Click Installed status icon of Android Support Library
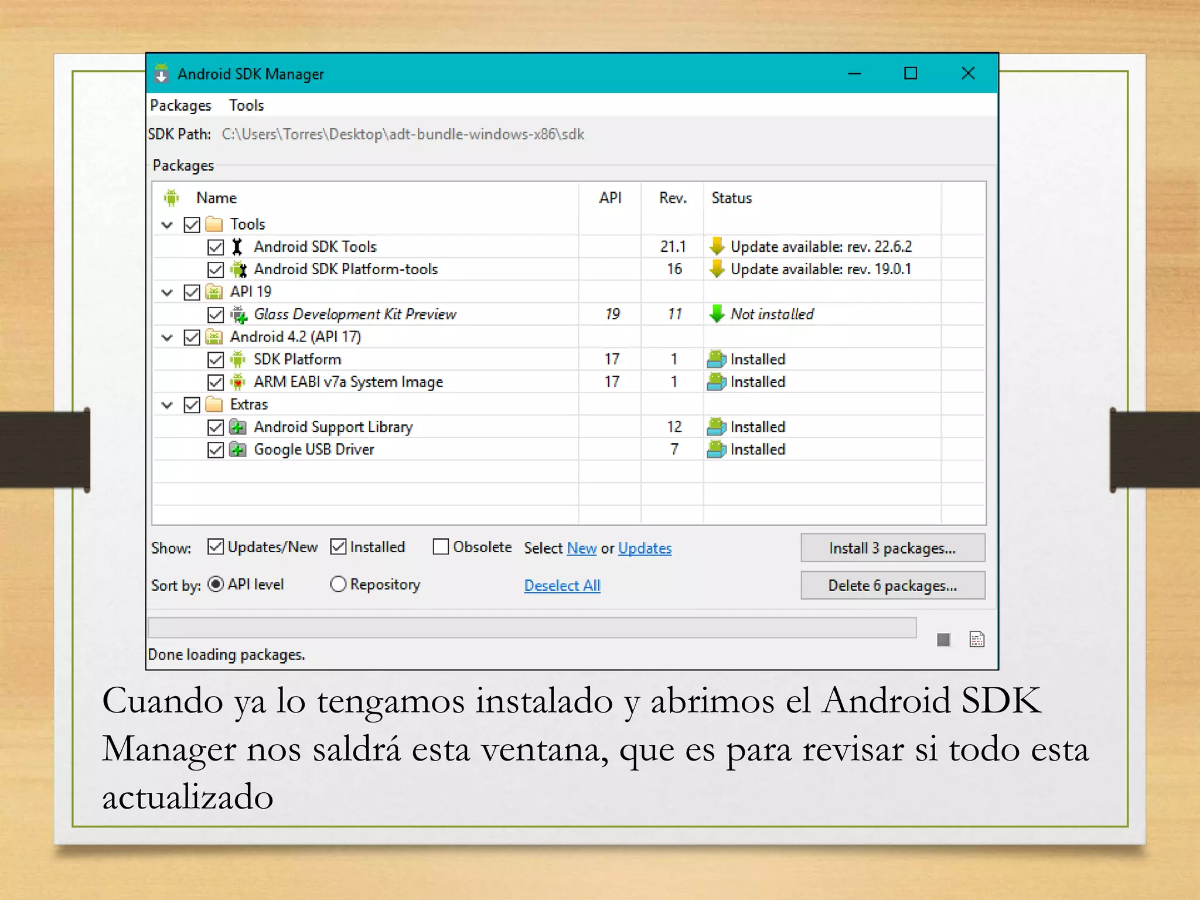 click(x=717, y=427)
